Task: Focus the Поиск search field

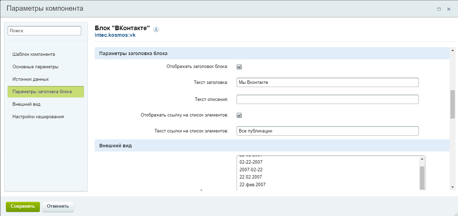Action: [44, 31]
